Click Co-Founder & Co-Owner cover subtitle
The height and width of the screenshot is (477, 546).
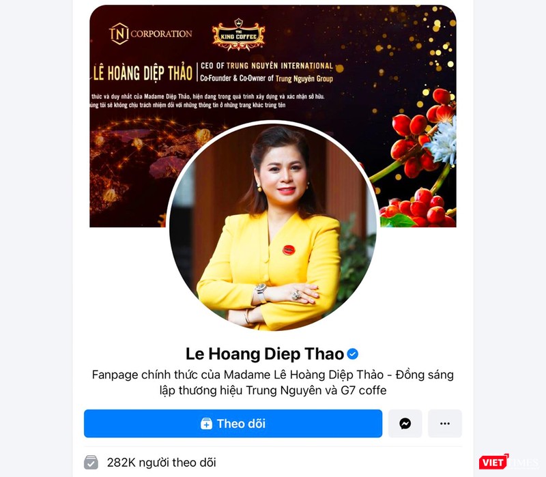(x=266, y=78)
